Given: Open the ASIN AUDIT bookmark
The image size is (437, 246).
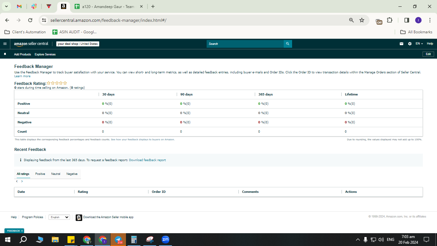Looking at the screenshot, I should (75, 32).
